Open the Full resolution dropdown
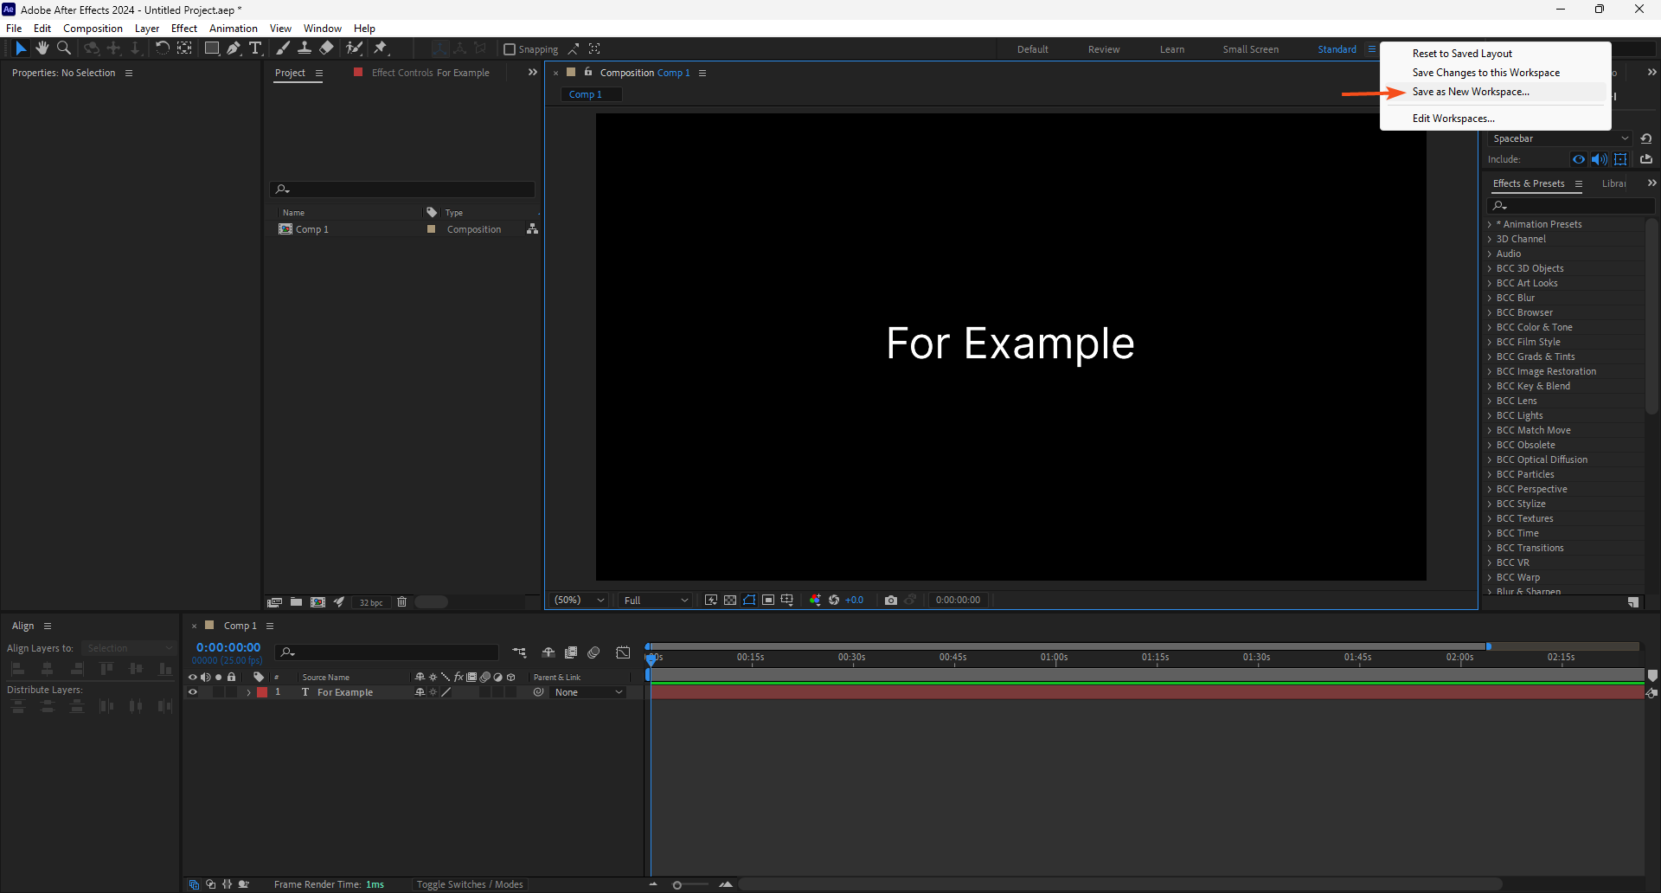 tap(655, 600)
